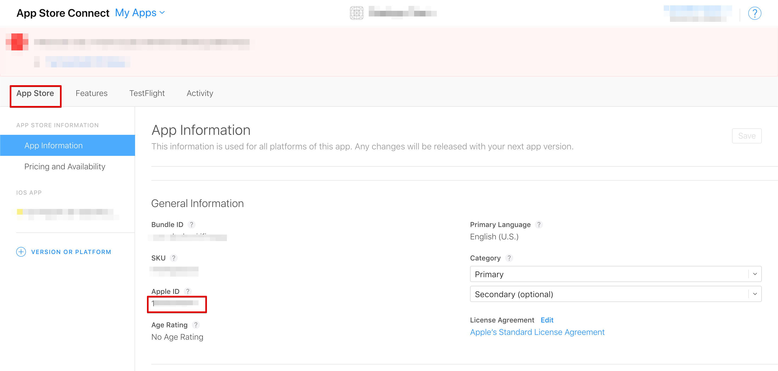Click the plus icon beside Version or Platform
The width and height of the screenshot is (778, 371).
[x=21, y=252]
